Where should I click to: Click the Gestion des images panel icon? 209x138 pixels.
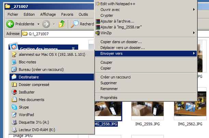click(14, 47)
